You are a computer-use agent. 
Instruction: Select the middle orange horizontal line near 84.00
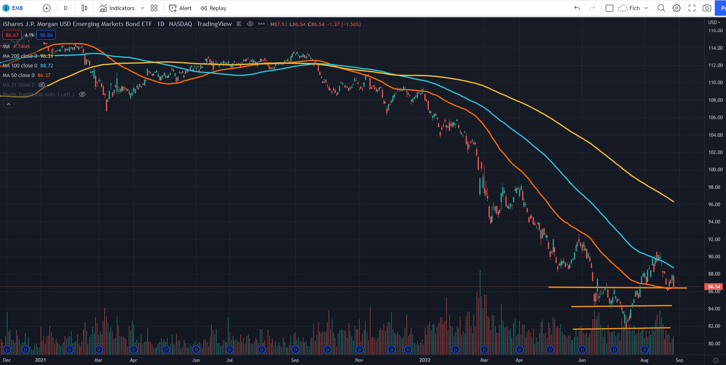coord(621,306)
